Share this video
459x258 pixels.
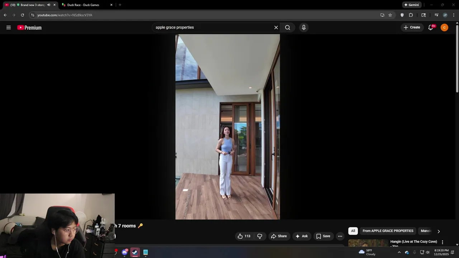[279, 236]
